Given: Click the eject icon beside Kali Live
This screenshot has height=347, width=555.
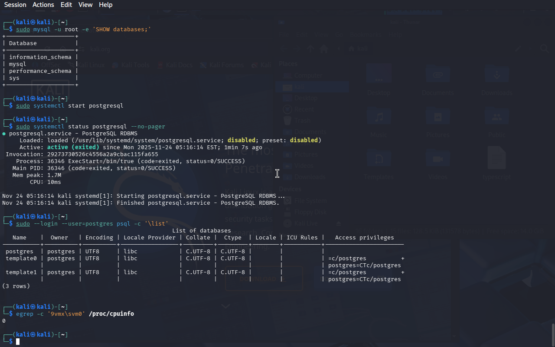Looking at the screenshot, I should [x=339, y=223].
